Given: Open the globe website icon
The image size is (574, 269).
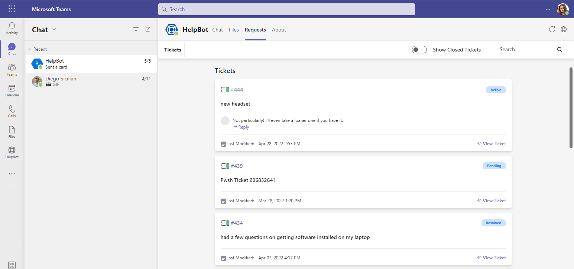Looking at the screenshot, I should point(564,29).
